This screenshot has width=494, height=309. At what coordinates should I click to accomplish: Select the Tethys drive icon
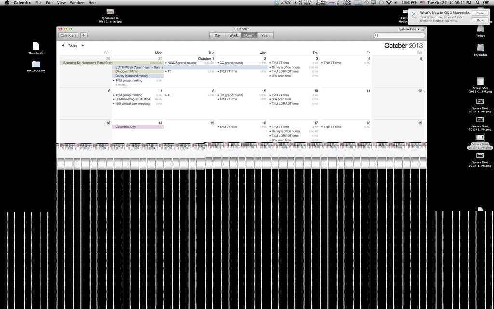(480, 31)
